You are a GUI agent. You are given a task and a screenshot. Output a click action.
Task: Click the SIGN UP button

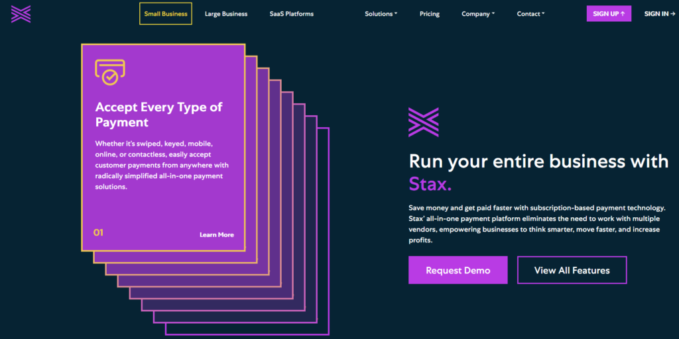pyautogui.click(x=609, y=14)
